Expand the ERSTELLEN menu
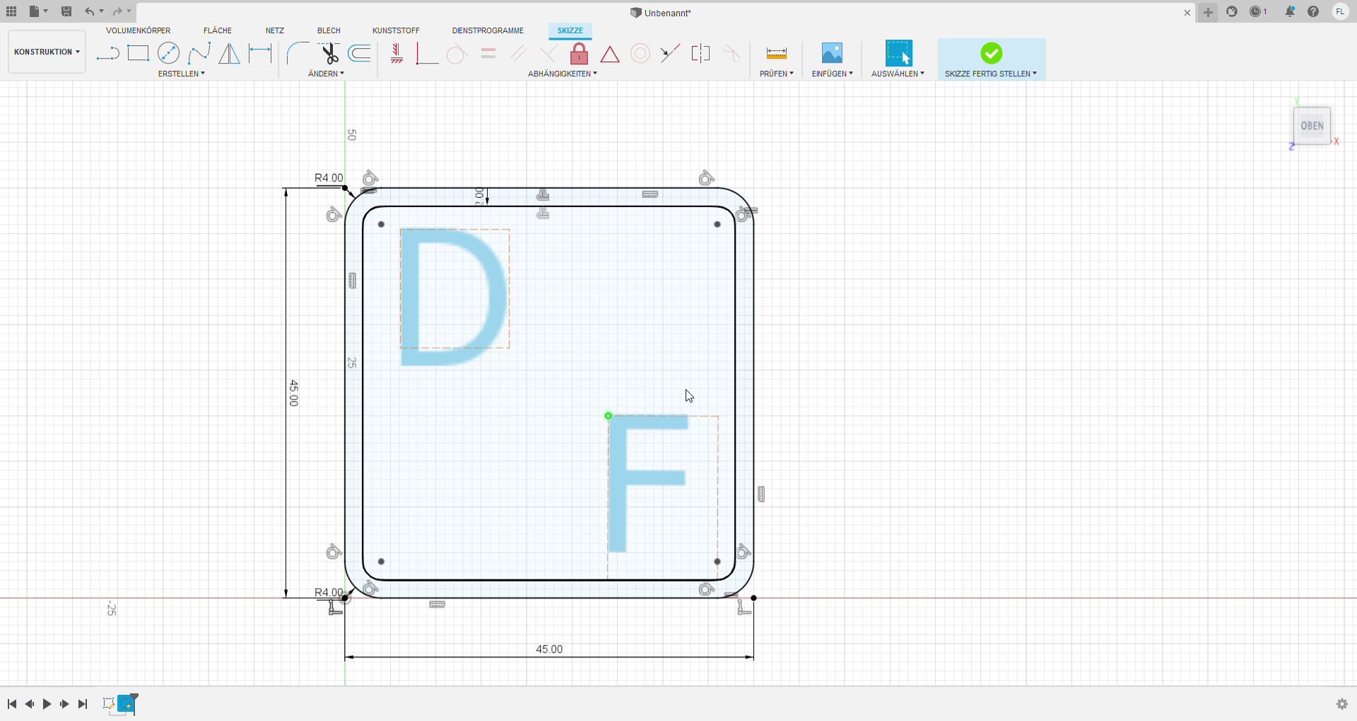 click(182, 74)
